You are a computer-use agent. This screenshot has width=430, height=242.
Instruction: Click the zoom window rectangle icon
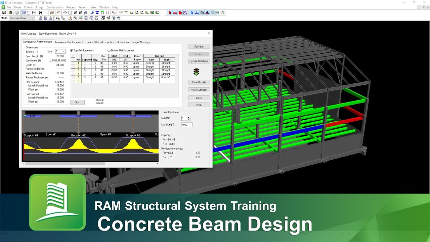70,13
